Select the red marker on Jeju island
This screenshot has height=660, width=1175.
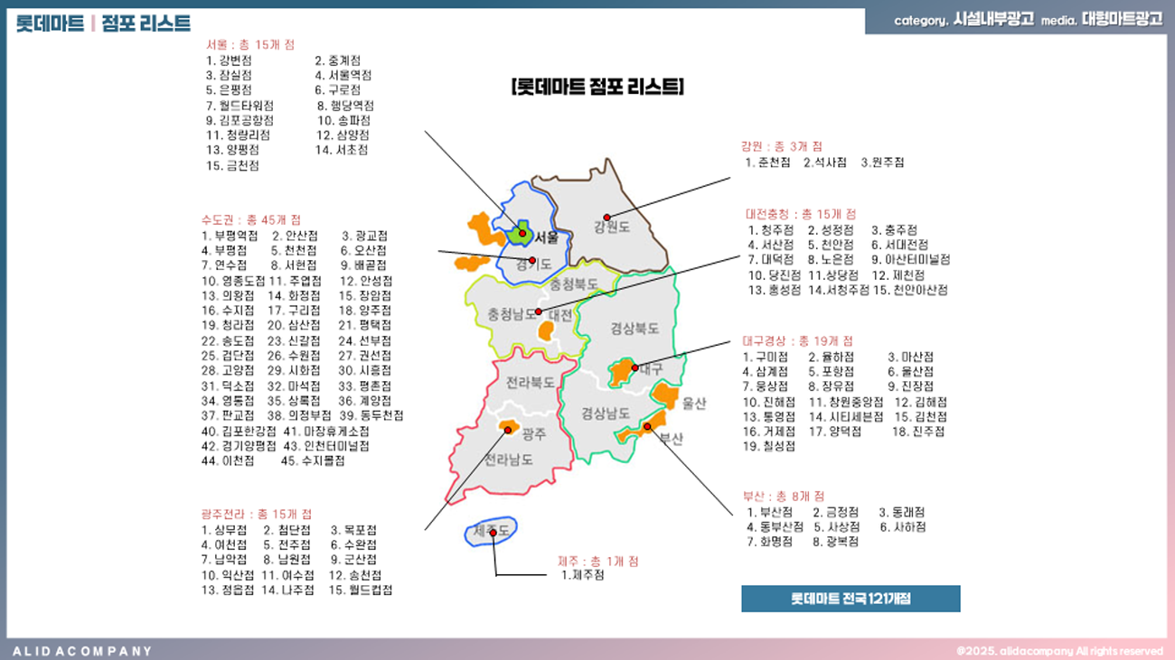click(x=493, y=533)
